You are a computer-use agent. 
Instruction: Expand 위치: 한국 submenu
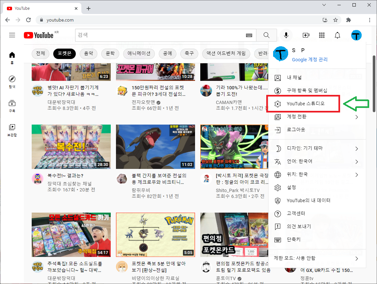[x=317, y=174]
